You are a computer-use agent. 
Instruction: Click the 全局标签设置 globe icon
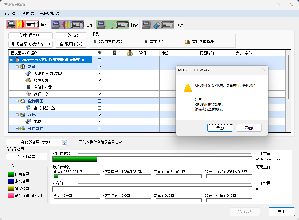click(29, 108)
